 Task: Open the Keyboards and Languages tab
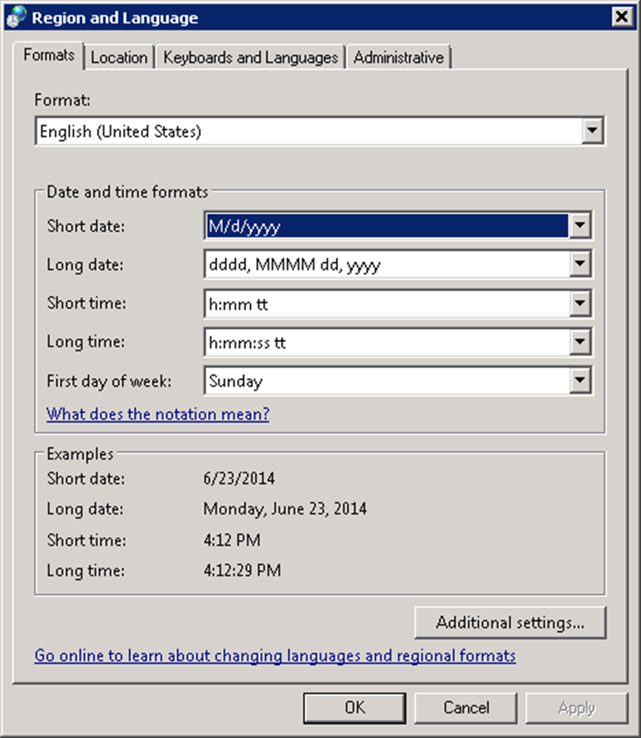click(x=250, y=57)
